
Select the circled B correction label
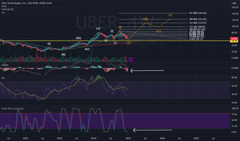point(112,31)
